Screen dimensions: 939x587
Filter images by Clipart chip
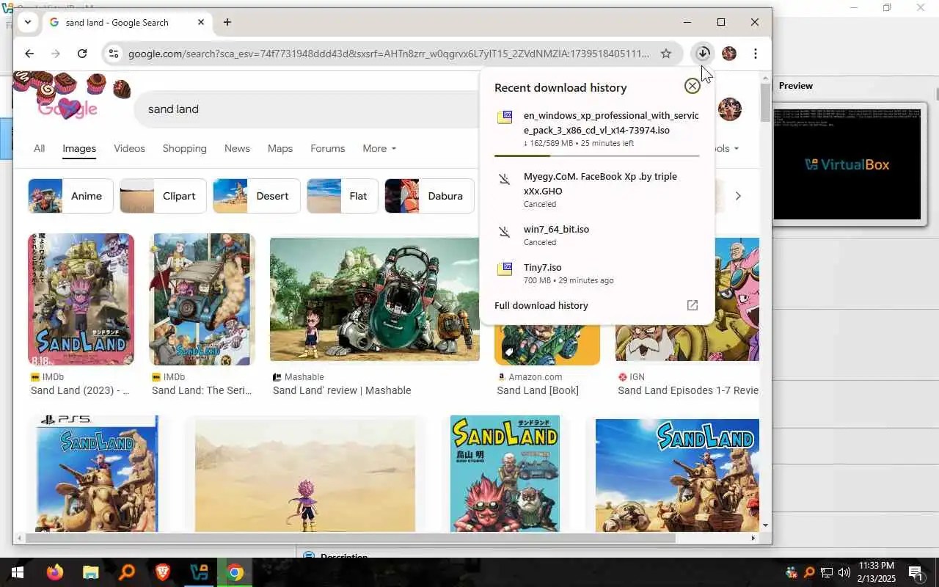click(x=163, y=196)
